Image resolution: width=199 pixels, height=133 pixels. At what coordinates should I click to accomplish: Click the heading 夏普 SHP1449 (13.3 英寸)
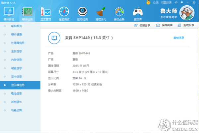(89, 38)
